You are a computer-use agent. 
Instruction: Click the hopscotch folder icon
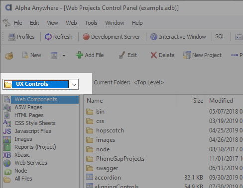pos(90,130)
